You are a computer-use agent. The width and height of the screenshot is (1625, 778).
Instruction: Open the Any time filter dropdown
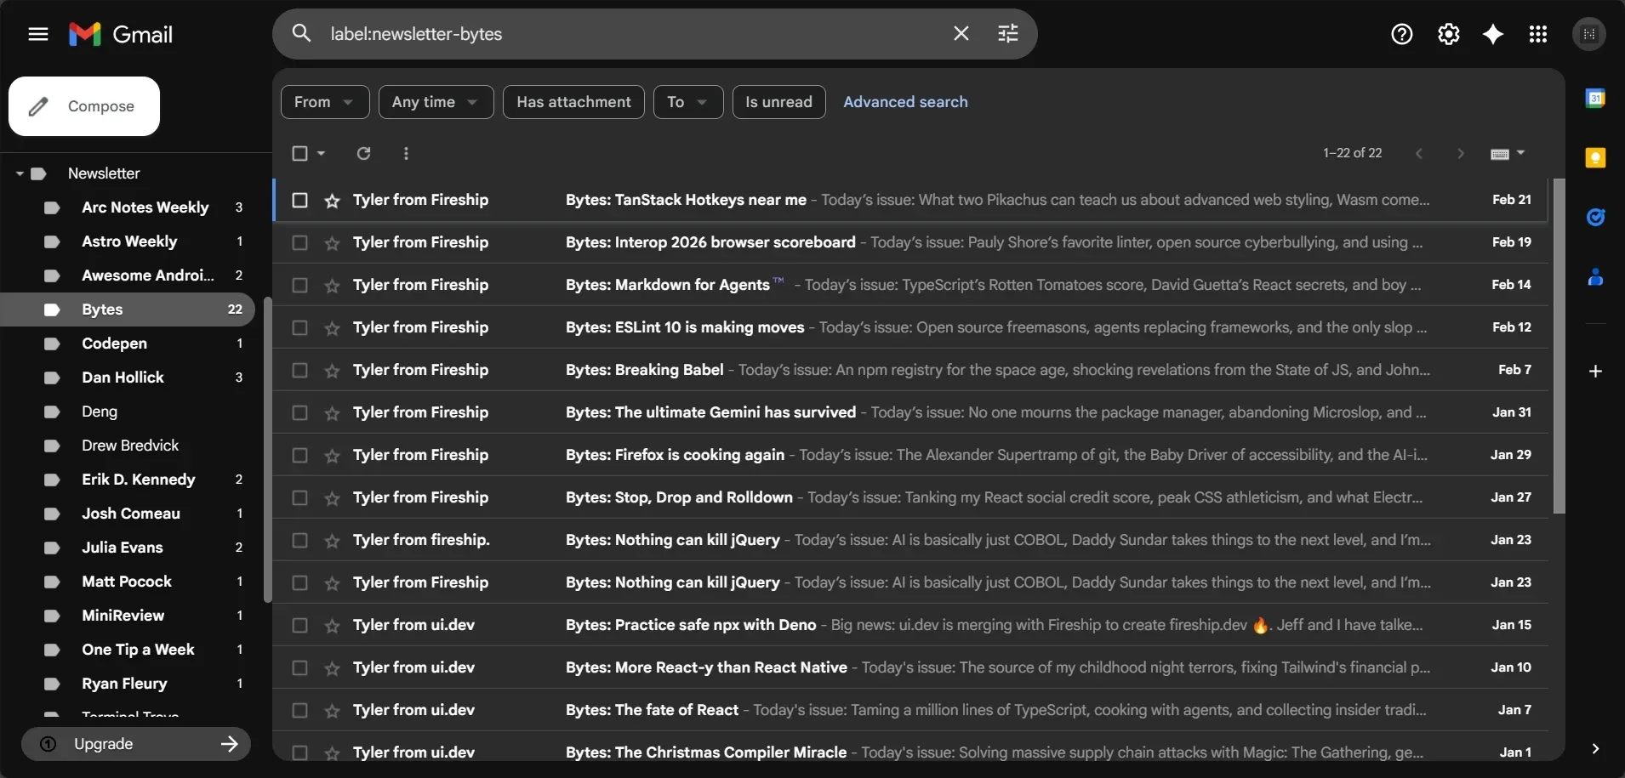pyautogui.click(x=436, y=102)
